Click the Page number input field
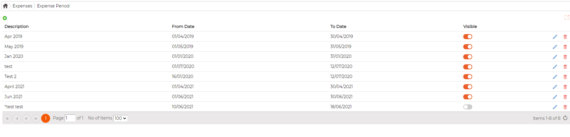 pos(70,118)
